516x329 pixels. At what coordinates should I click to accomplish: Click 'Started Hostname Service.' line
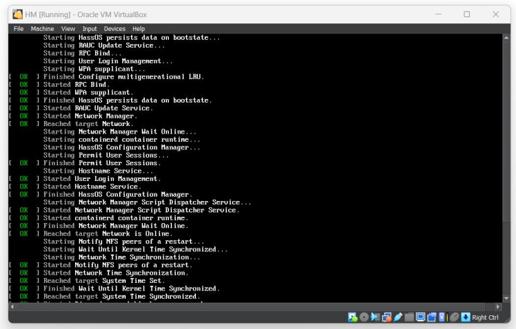92,187
